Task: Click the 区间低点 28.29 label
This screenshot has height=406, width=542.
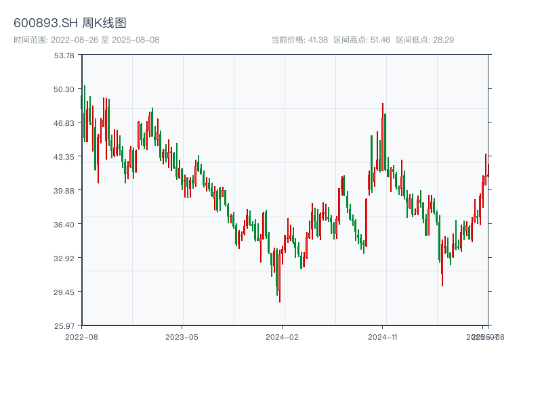Action: pos(425,40)
